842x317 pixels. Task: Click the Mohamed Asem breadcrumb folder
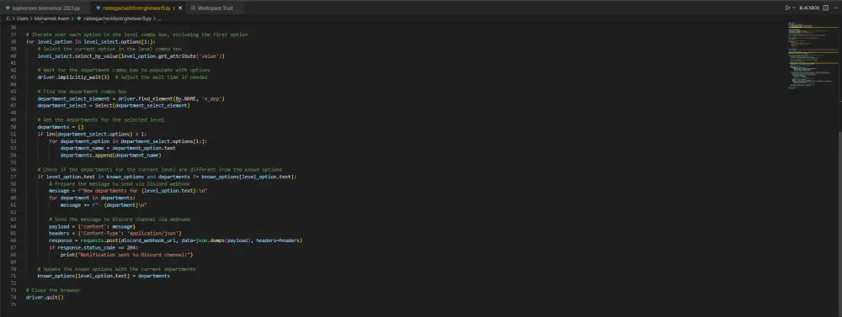click(x=51, y=18)
